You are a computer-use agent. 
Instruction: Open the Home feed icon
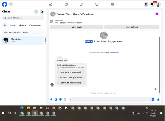point(50,4)
